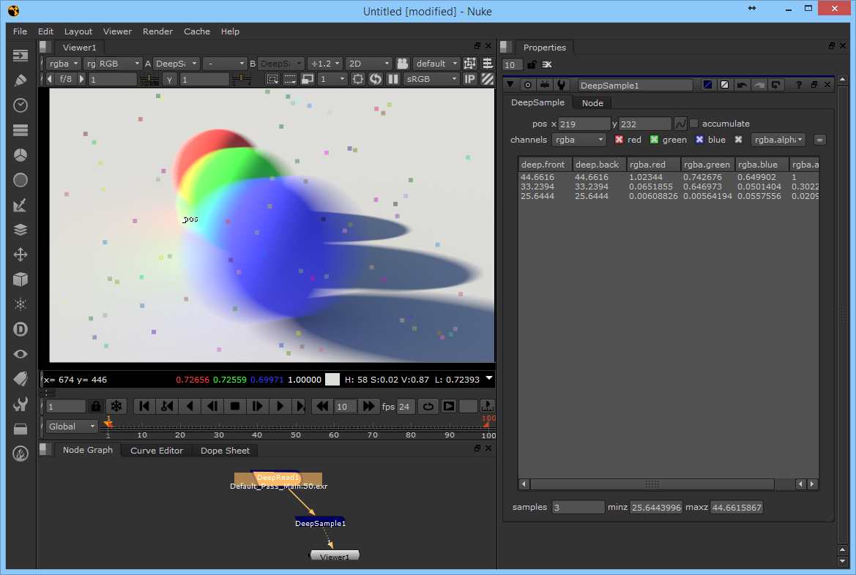Open the sRGB viewer process dropdown
856x575 pixels.
coord(431,79)
